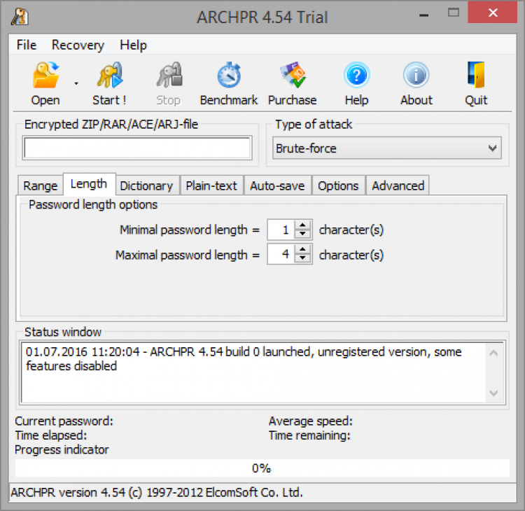Exit via the Quit door icon

click(x=476, y=75)
